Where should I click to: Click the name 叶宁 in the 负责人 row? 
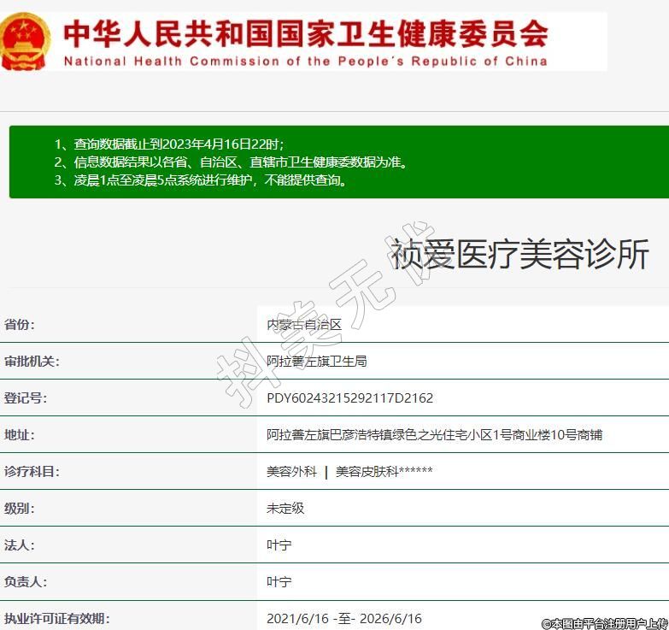tap(279, 582)
